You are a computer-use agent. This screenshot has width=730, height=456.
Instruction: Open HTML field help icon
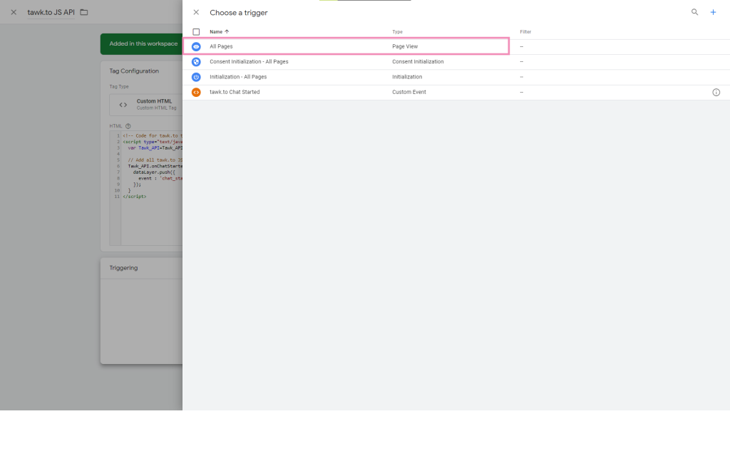pyautogui.click(x=128, y=126)
